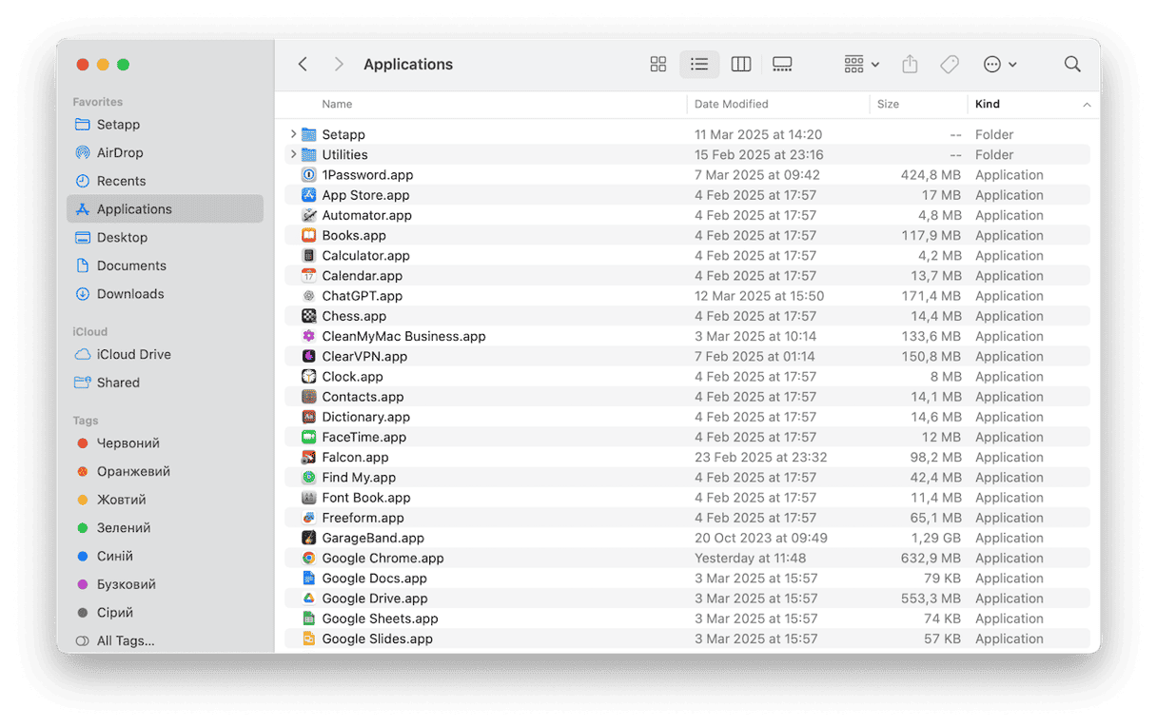Image resolution: width=1157 pixels, height=728 pixels.
Task: Switch to icon grid view
Action: coord(657,65)
